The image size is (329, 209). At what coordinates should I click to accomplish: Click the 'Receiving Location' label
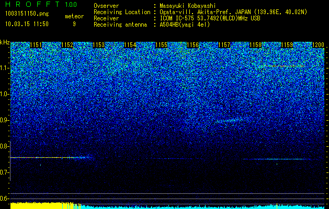[x=122, y=12]
